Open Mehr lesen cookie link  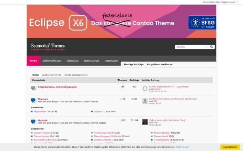(x=182, y=147)
